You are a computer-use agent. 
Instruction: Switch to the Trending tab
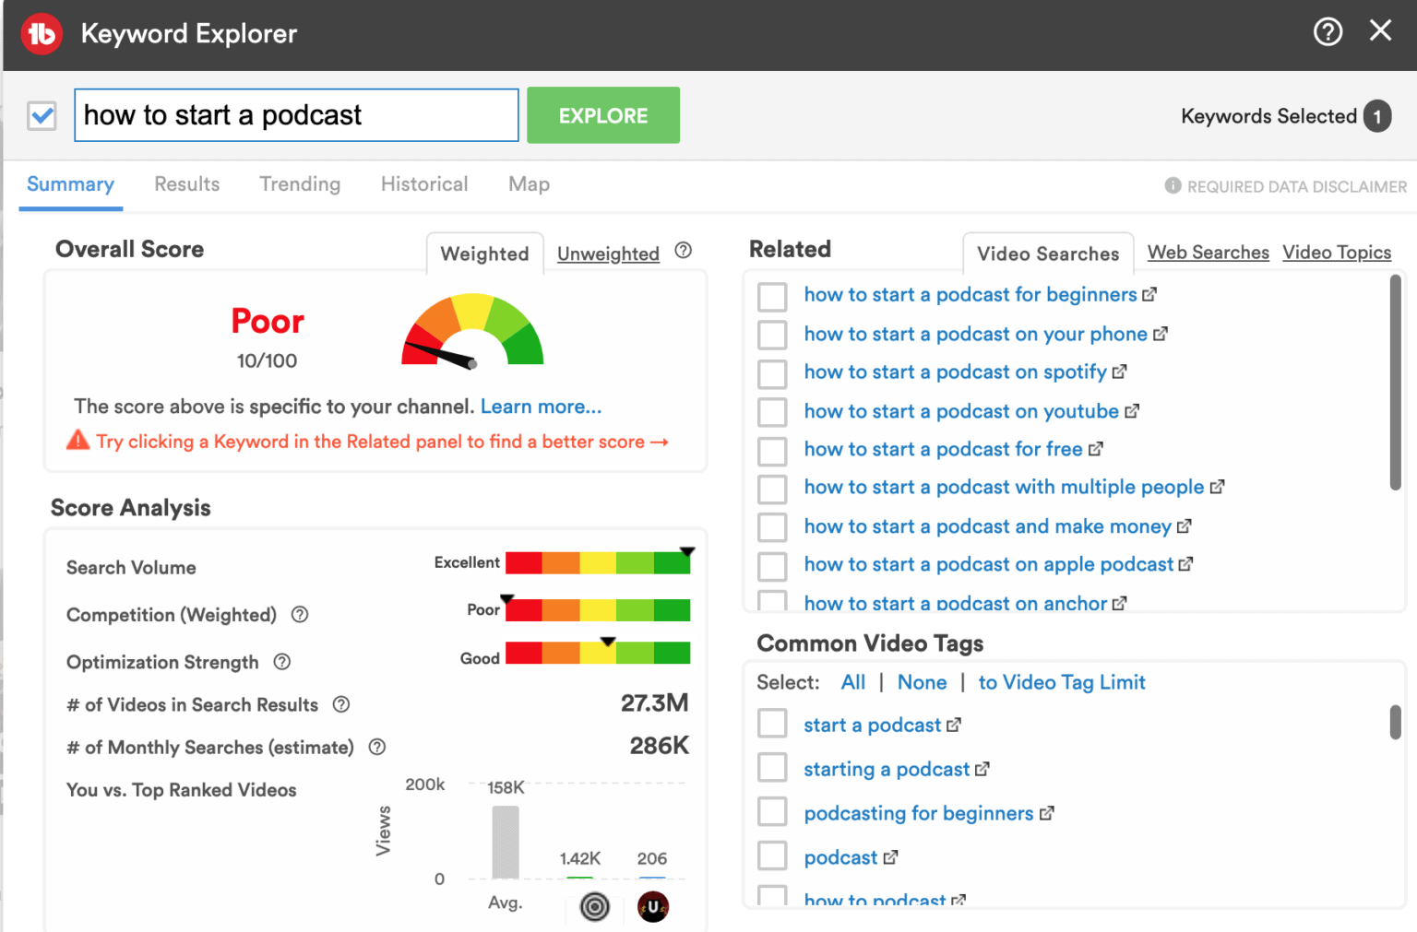point(300,183)
